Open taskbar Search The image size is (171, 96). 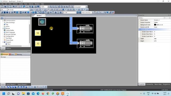click(9, 94)
